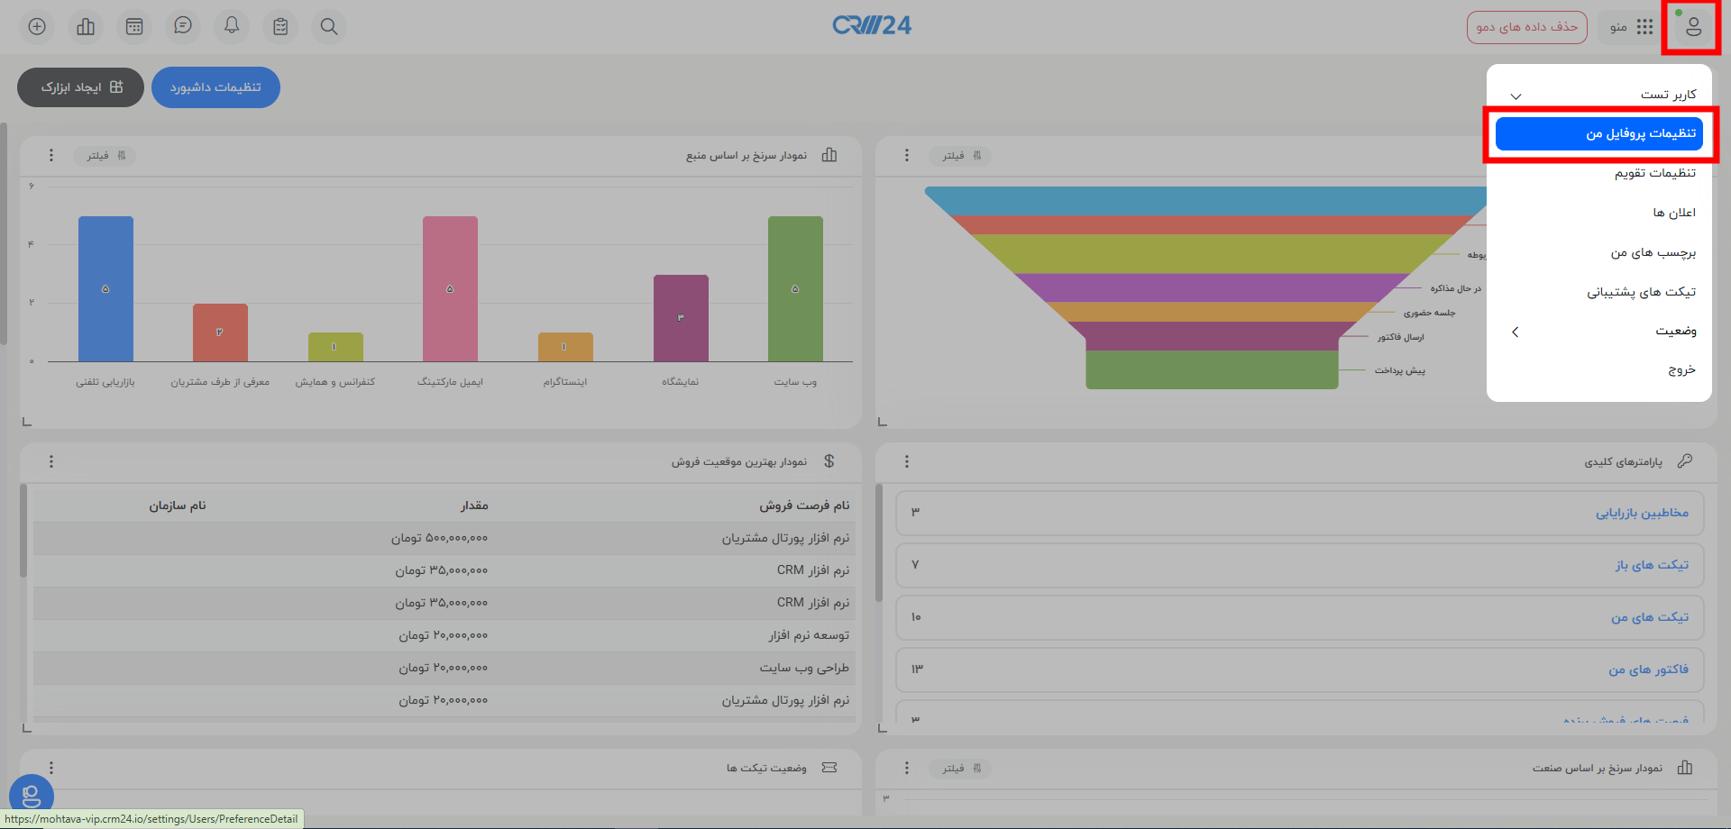The image size is (1731, 829).
Task: Open the quick add plus icon
Action: tap(36, 27)
